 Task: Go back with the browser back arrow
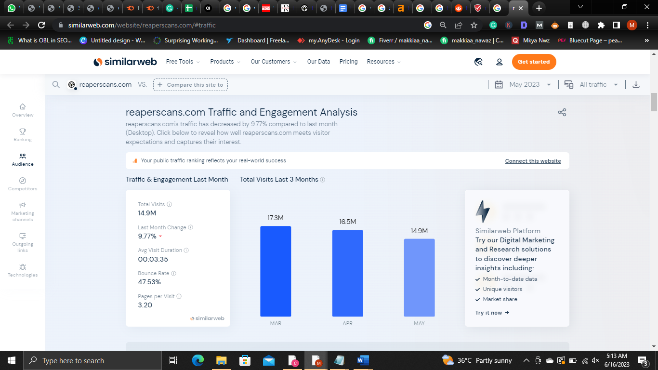11,25
